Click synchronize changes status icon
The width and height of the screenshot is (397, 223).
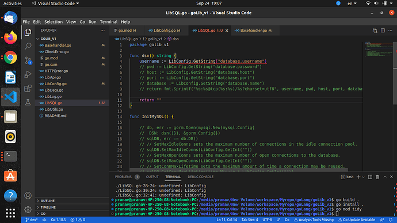[44, 220]
